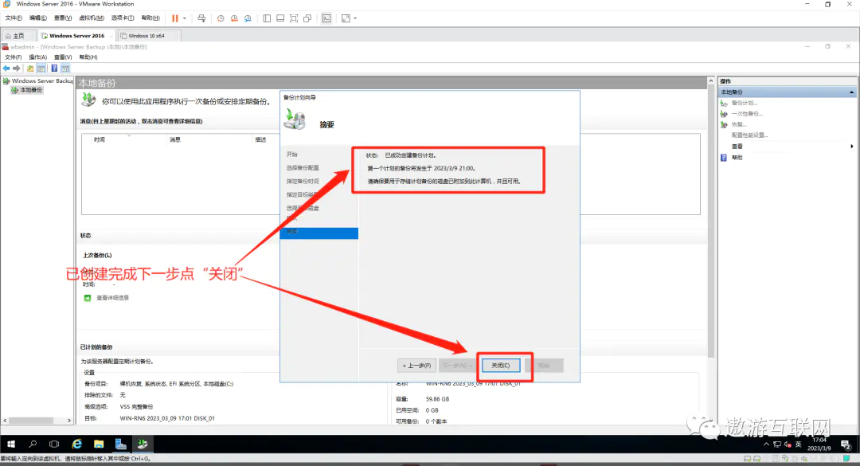860x466 pixels.
Task: Click the take snapshot clock icon
Action: click(x=221, y=18)
